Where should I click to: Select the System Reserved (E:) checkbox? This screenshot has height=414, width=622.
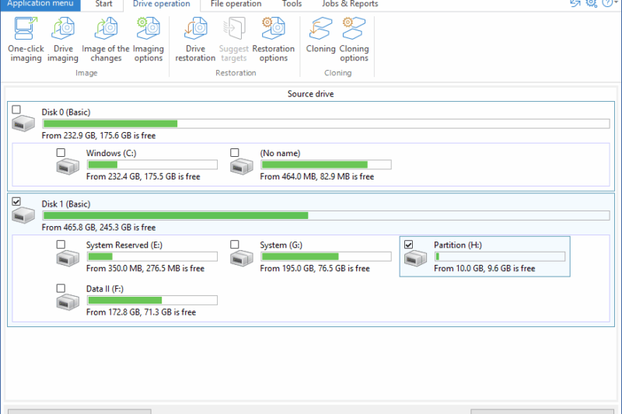[x=61, y=245]
